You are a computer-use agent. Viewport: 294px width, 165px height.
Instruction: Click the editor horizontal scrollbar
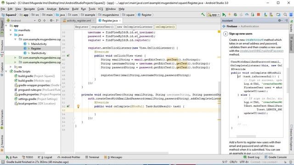click(x=121, y=153)
